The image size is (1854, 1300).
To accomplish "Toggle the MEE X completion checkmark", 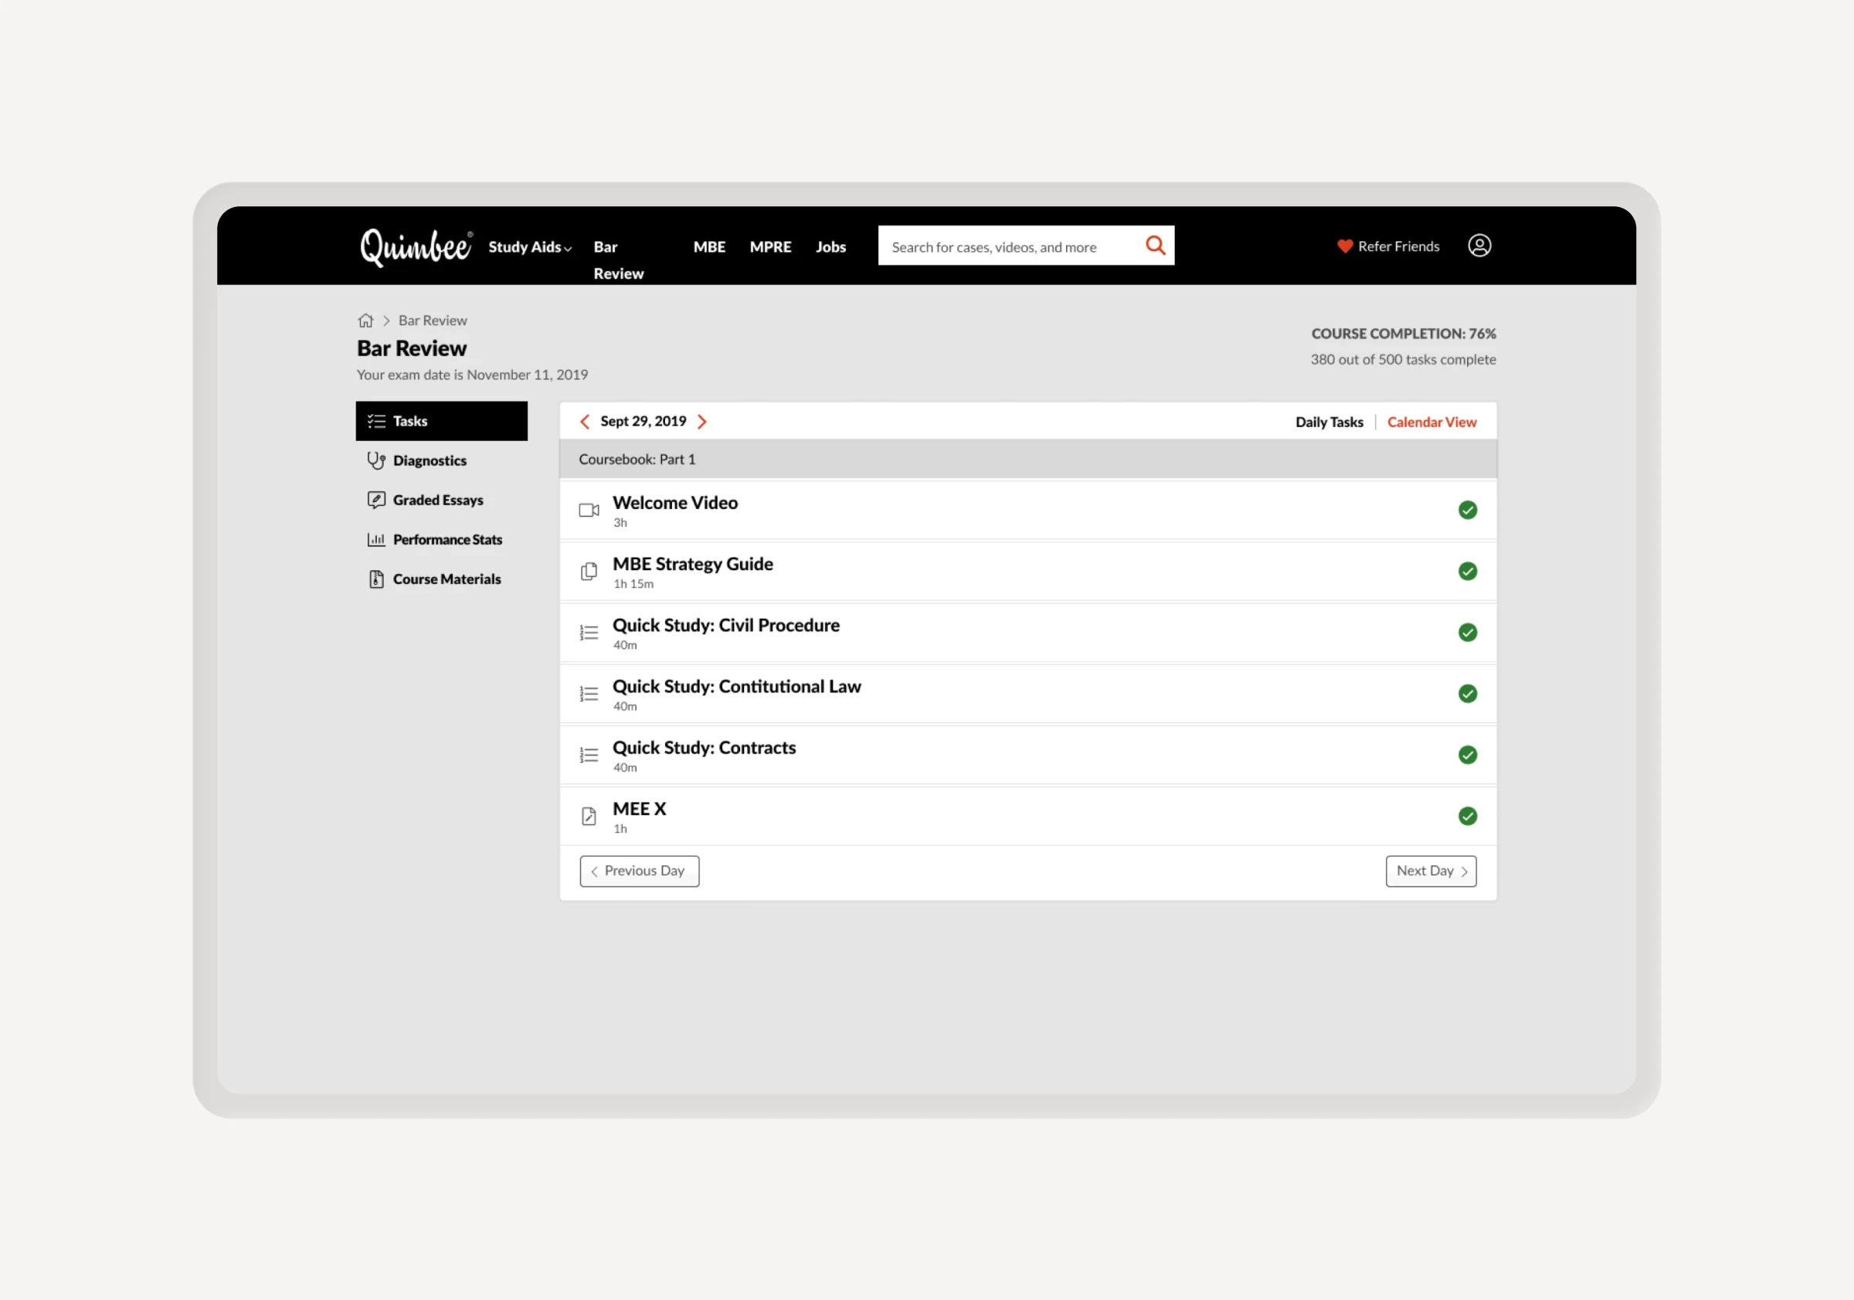I will [x=1467, y=816].
